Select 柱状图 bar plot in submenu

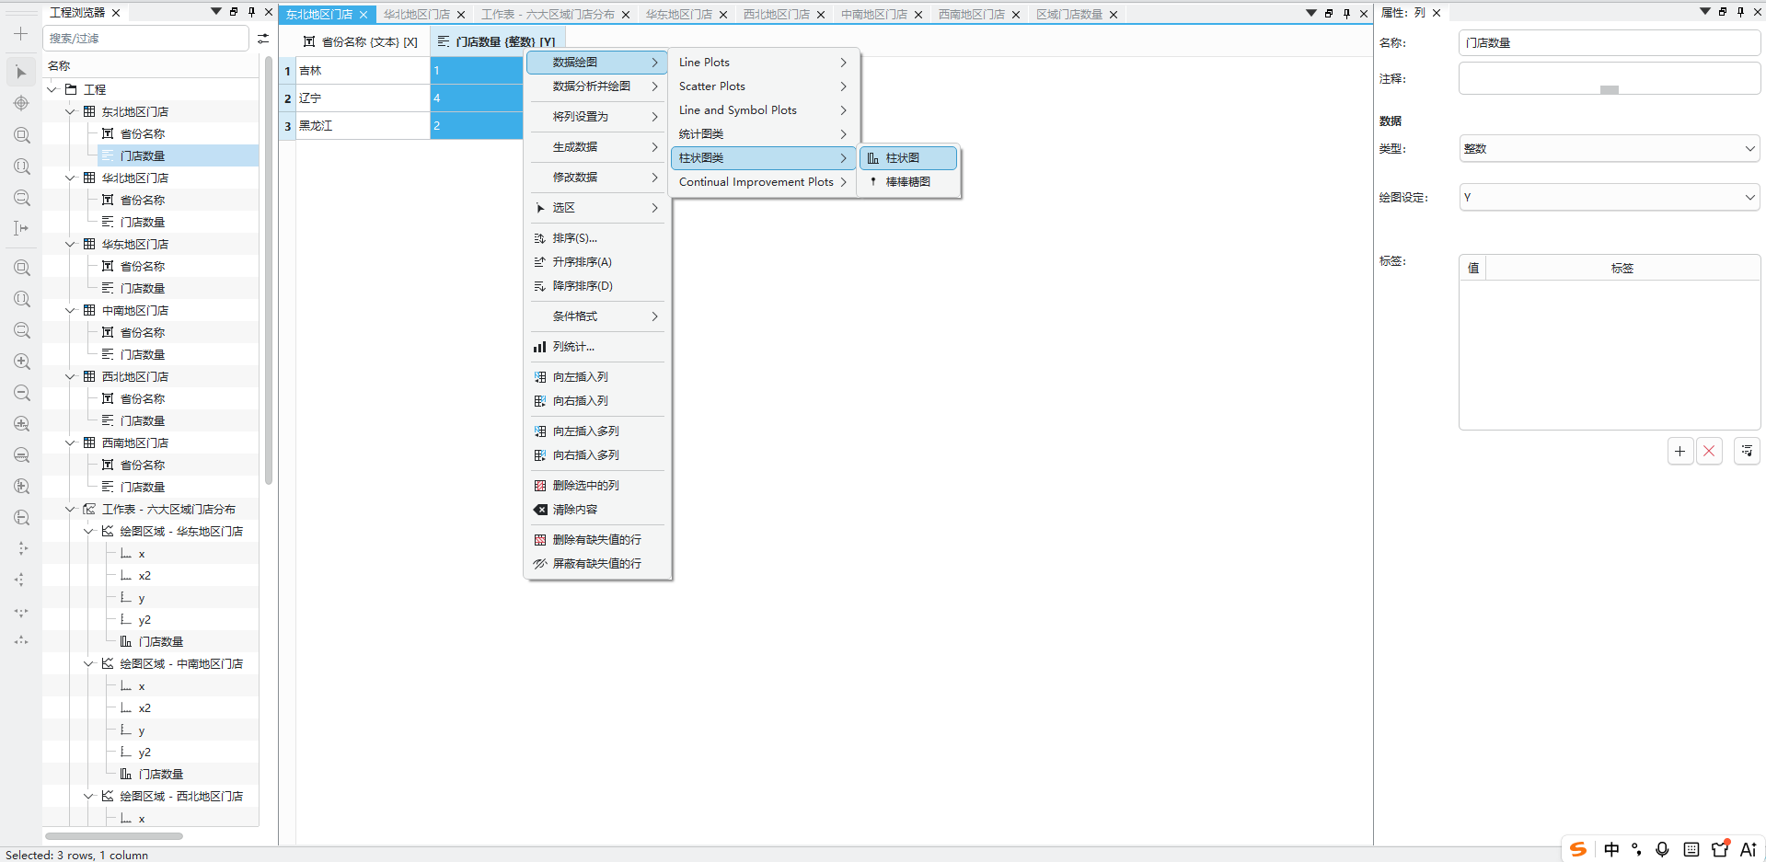click(x=908, y=158)
